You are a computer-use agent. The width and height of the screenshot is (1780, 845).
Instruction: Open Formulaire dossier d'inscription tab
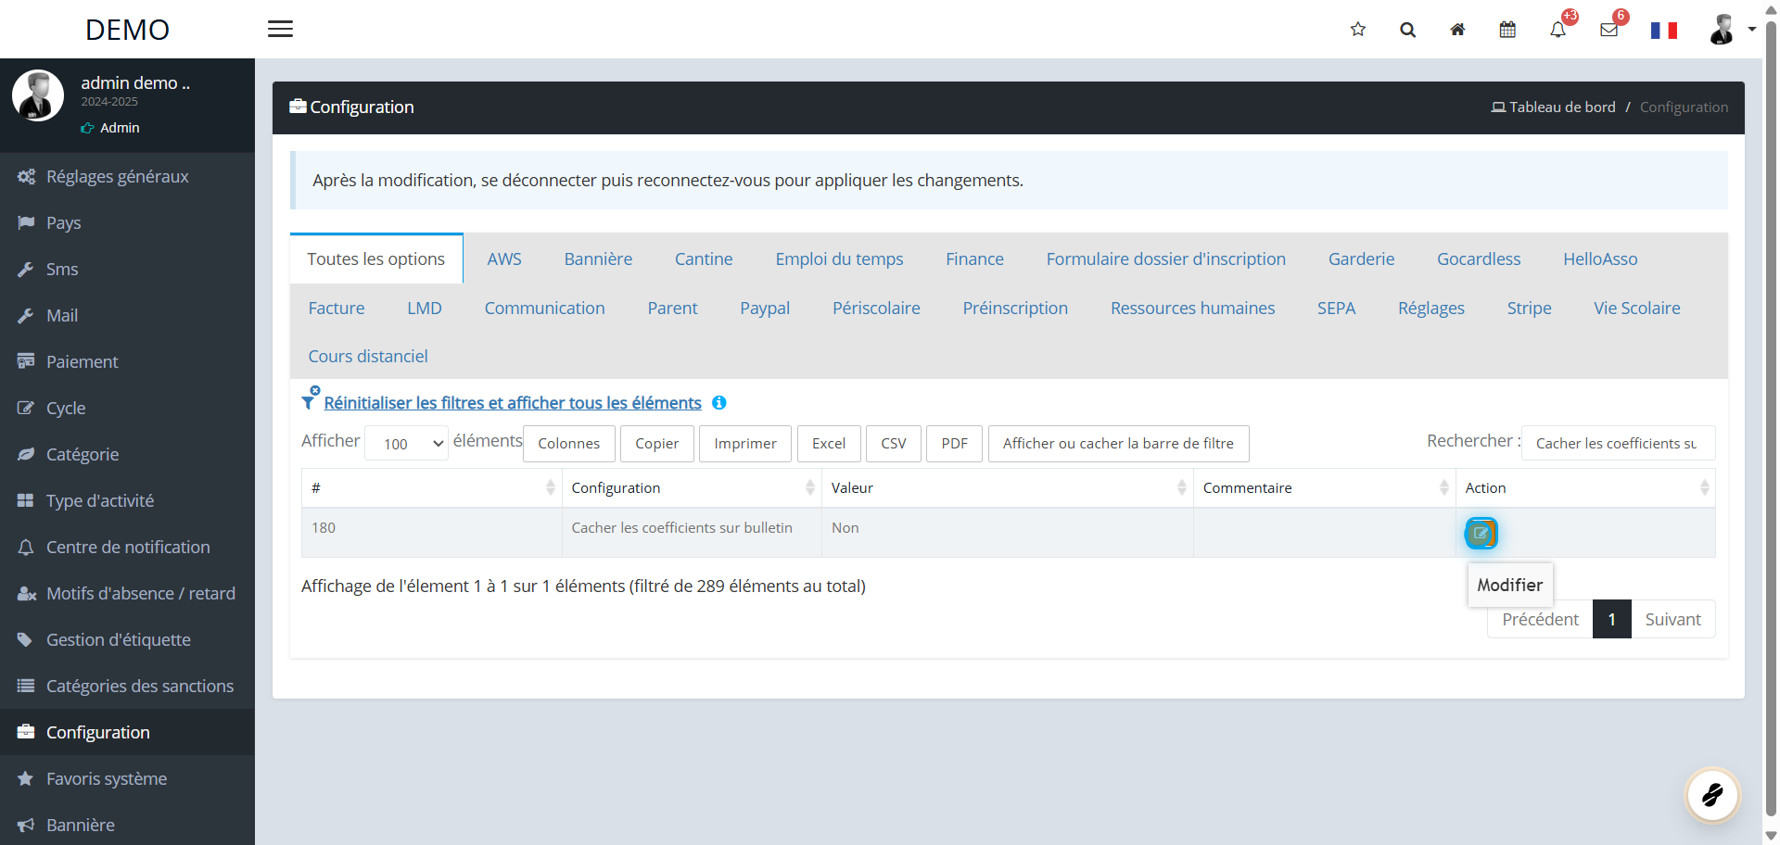[x=1165, y=259]
